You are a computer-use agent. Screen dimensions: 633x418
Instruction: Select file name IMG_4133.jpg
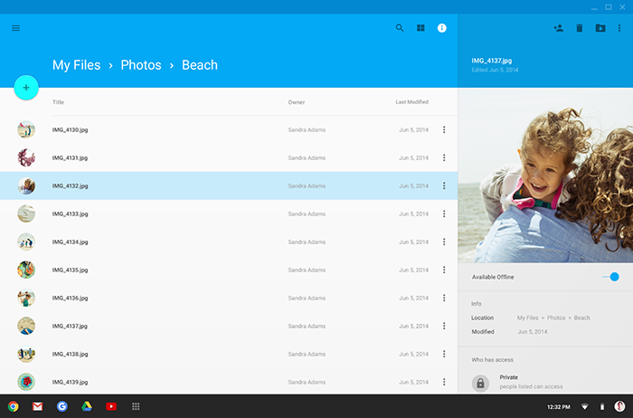(x=70, y=214)
